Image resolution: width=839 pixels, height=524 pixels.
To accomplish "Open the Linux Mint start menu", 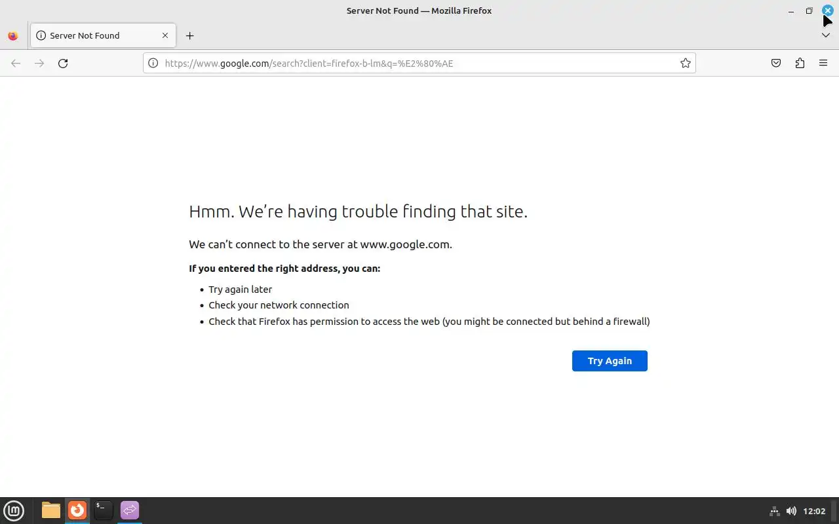I will (14, 510).
